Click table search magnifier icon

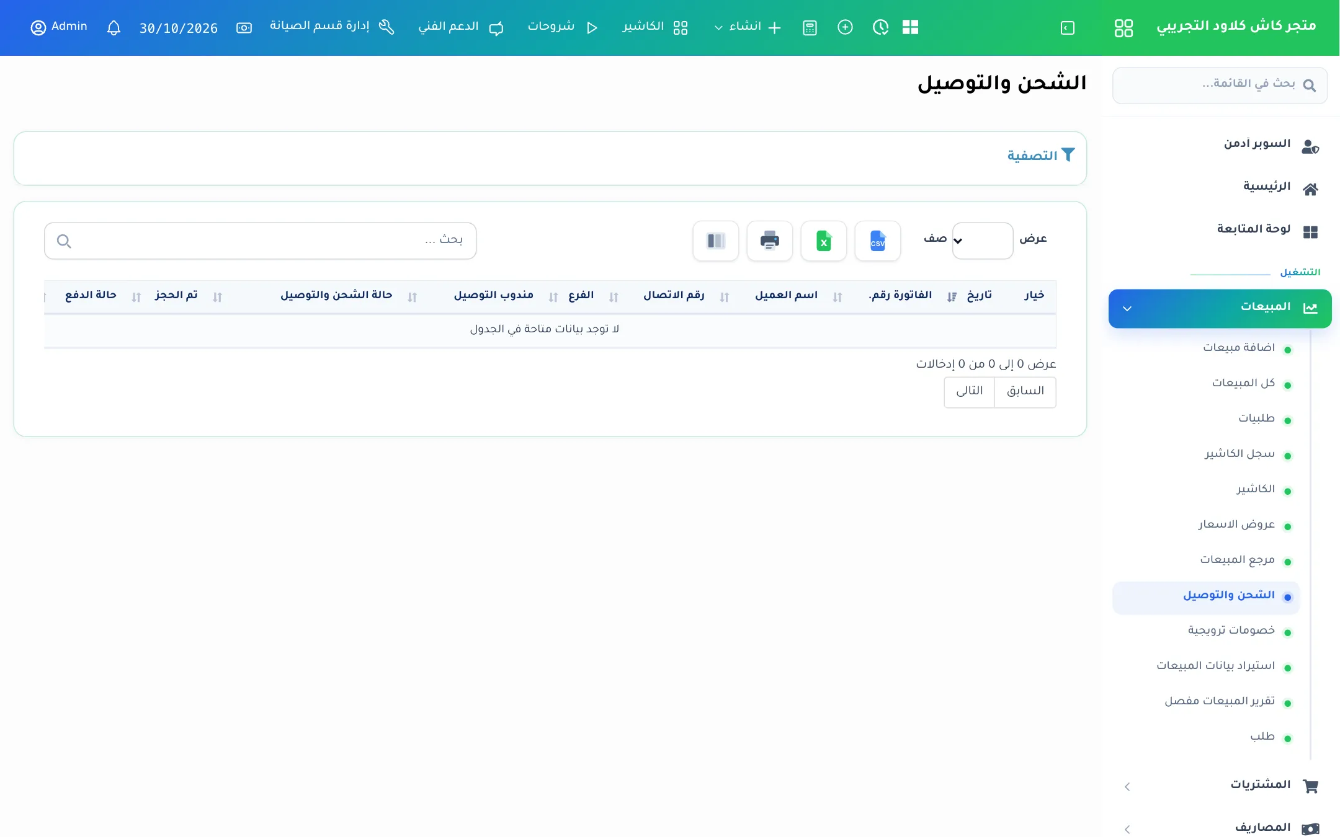coord(64,241)
